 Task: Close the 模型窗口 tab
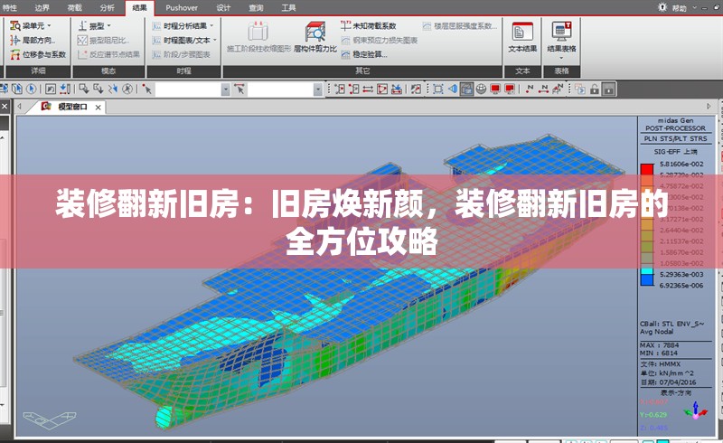point(98,107)
